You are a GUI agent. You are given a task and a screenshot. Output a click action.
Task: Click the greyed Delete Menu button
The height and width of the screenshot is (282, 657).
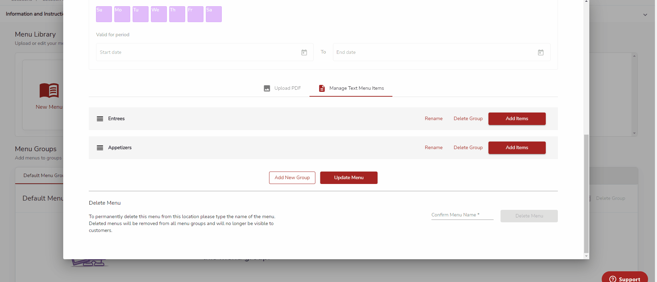tap(529, 216)
